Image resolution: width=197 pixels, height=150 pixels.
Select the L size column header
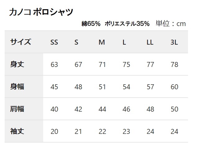124,42
